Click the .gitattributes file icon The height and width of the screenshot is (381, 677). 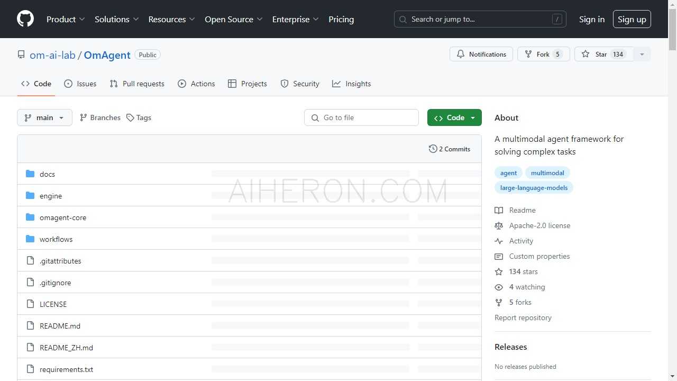[30, 261]
